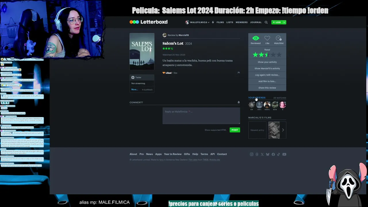The image size is (368, 207).
Task: Click the Letterboxd logo
Action: [x=148, y=22]
